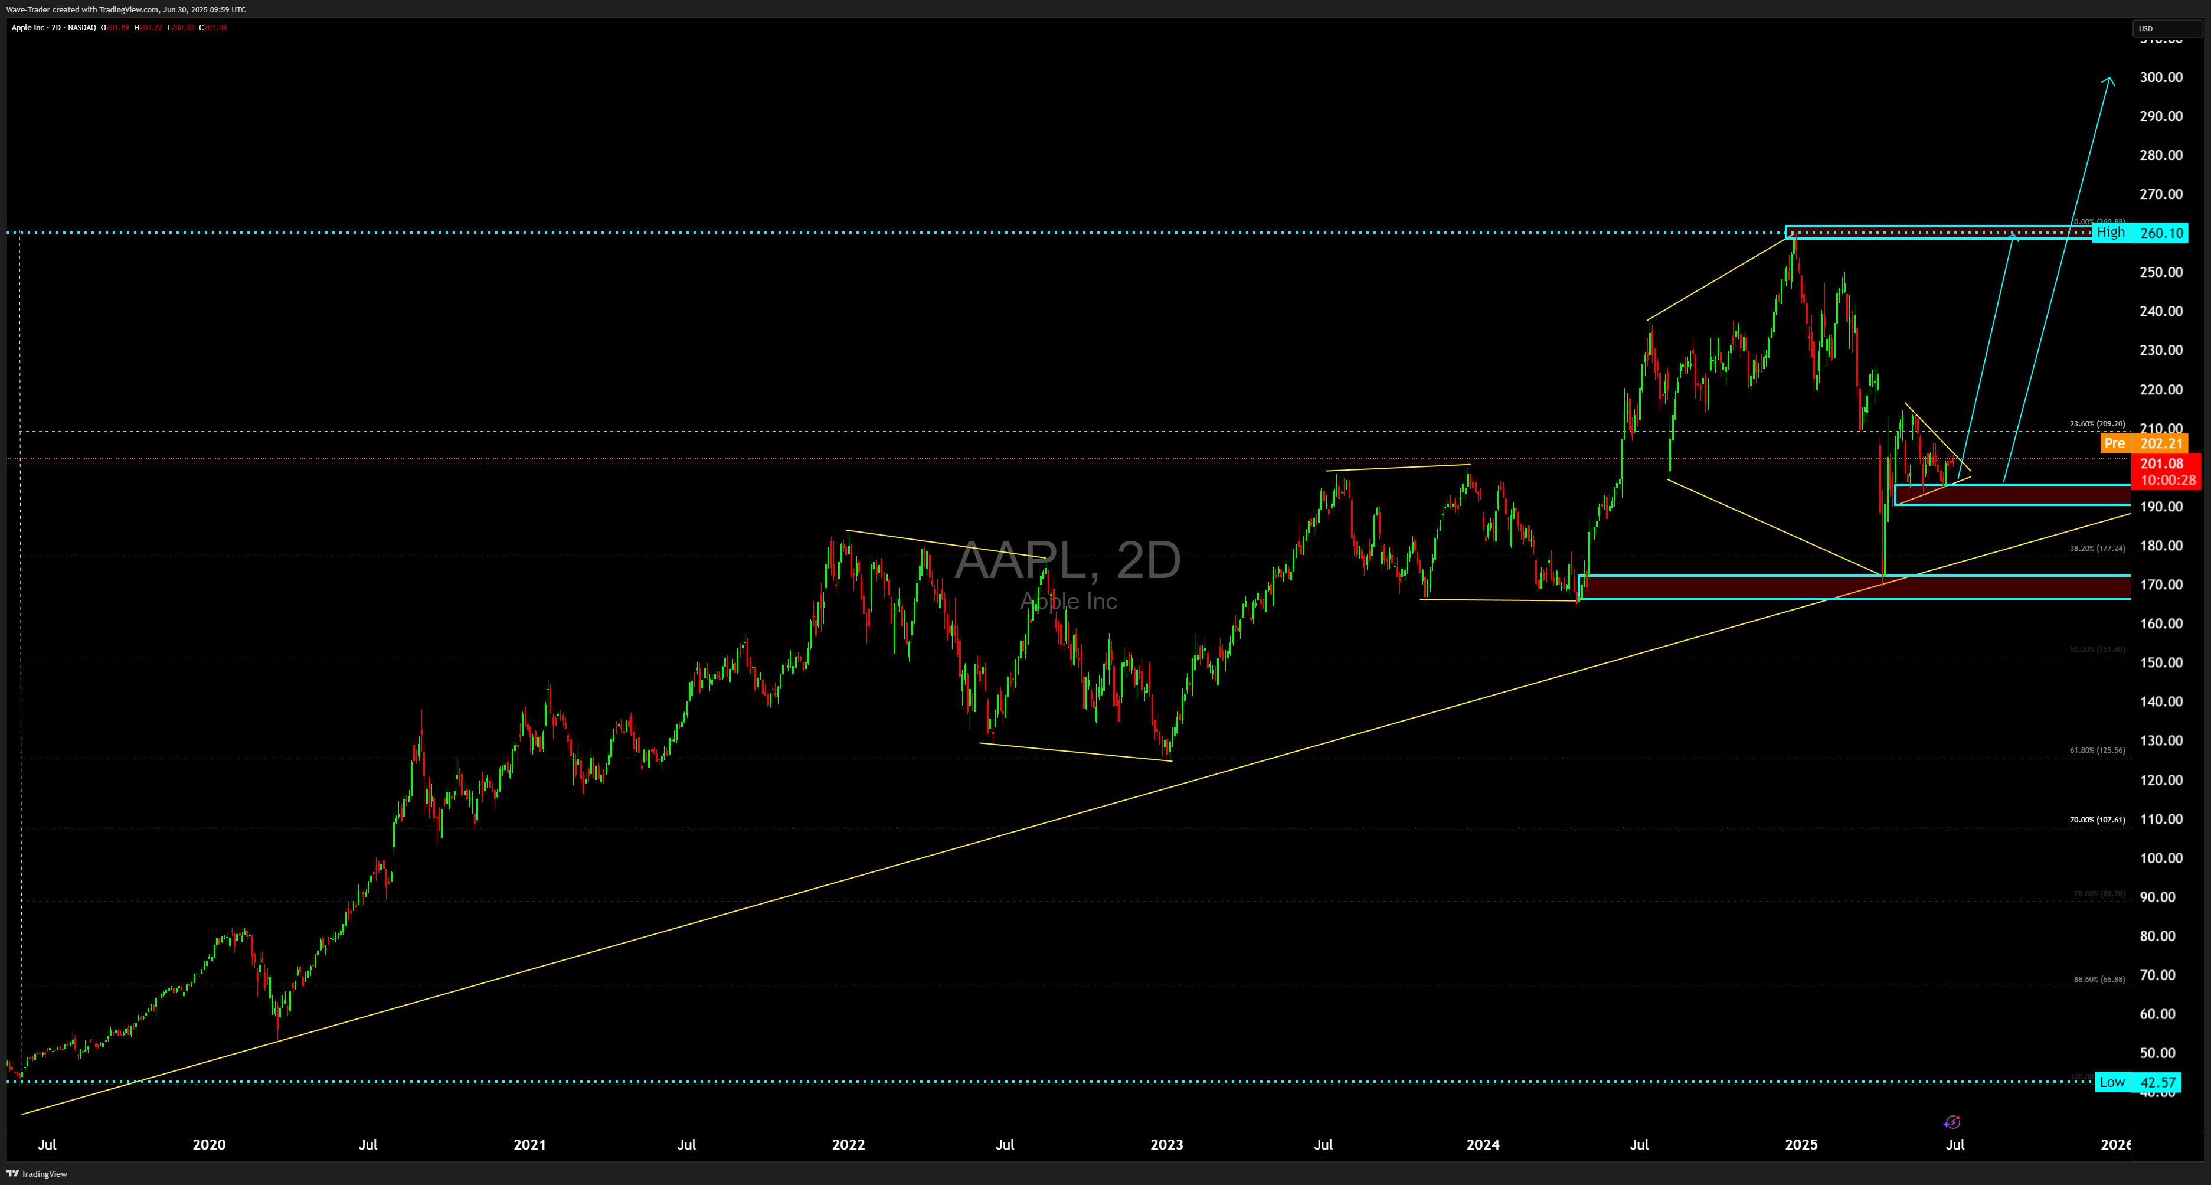Click the 2020 label on the time axis
This screenshot has height=1185, width=2211.
210,1145
